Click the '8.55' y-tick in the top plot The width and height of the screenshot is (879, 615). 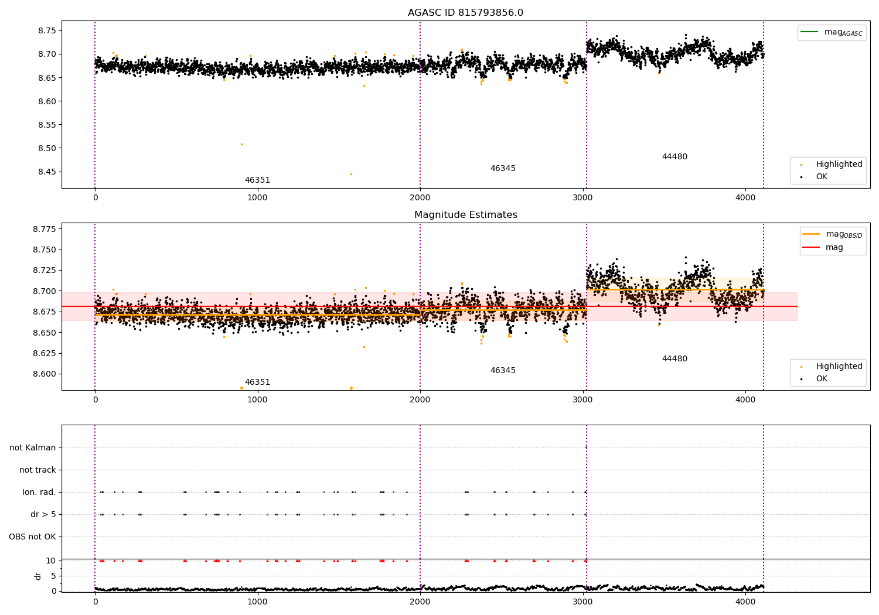tap(46, 125)
